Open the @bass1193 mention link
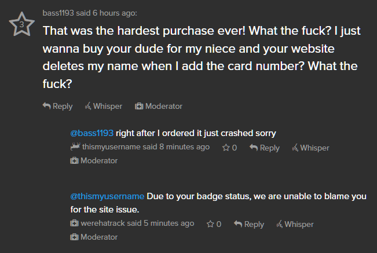The image size is (377, 253). (91, 133)
